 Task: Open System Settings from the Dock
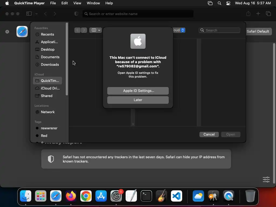[116, 196]
